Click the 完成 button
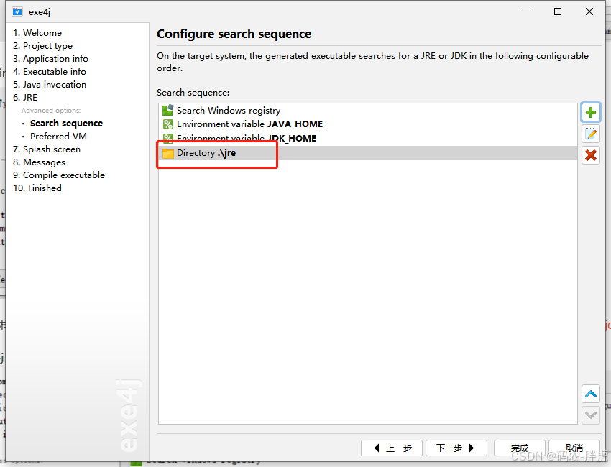This screenshot has height=467, width=611. (x=519, y=448)
